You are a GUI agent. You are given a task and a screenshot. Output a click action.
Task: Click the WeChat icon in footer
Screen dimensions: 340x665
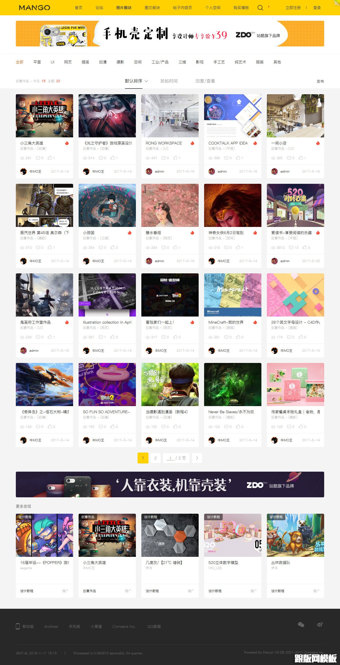click(301, 624)
